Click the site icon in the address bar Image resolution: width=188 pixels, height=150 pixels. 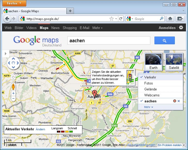pyautogui.click(x=22, y=19)
